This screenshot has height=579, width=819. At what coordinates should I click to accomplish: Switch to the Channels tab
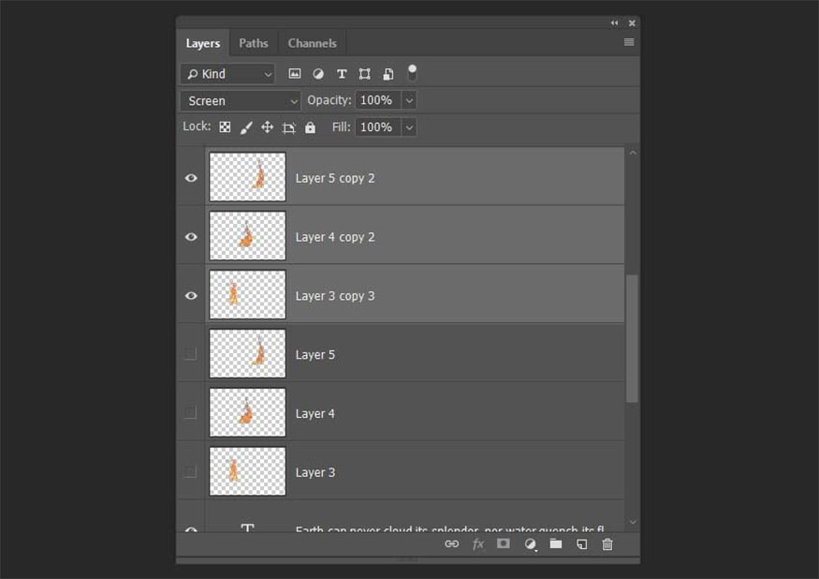[x=312, y=43]
